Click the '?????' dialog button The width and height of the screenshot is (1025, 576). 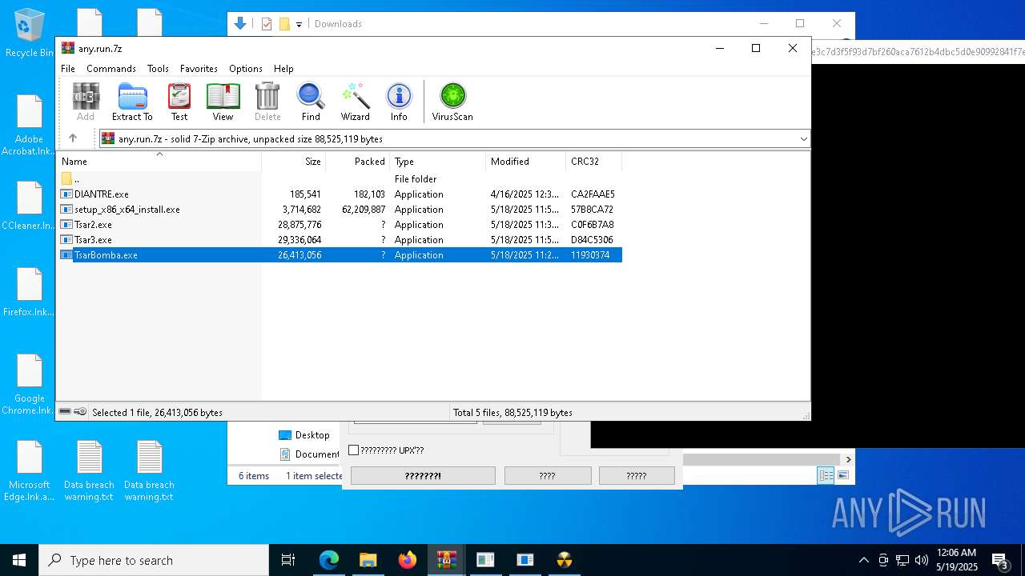(x=637, y=476)
